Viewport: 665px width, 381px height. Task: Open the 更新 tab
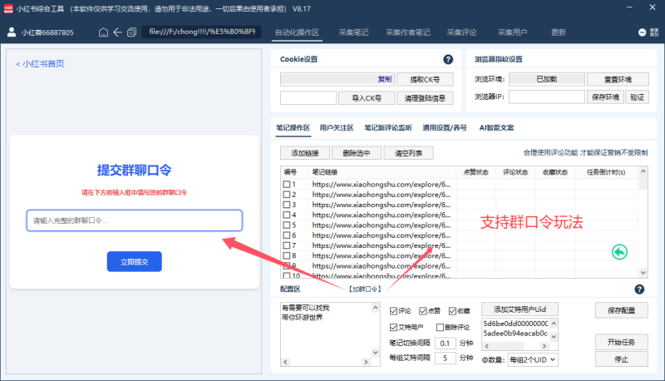[x=558, y=32]
